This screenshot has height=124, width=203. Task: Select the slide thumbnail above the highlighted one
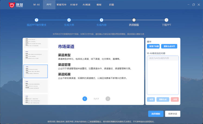coord(36,56)
